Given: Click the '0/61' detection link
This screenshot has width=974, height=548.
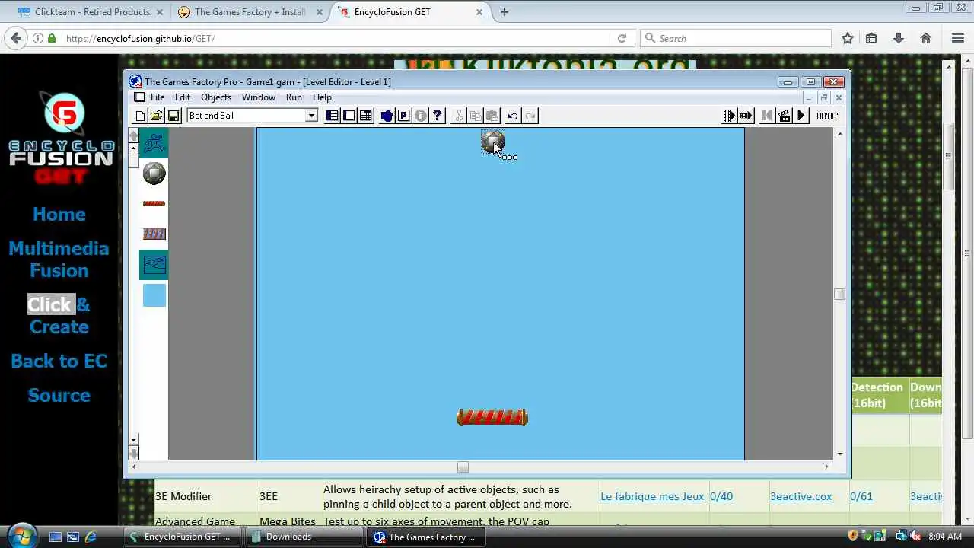Looking at the screenshot, I should point(861,496).
